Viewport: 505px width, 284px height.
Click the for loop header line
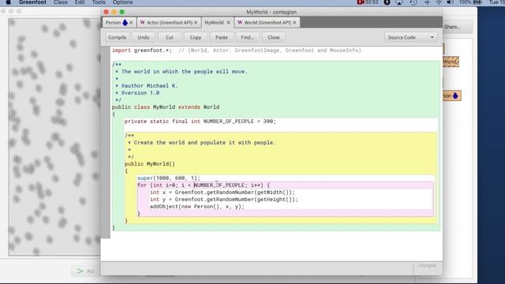204,185
